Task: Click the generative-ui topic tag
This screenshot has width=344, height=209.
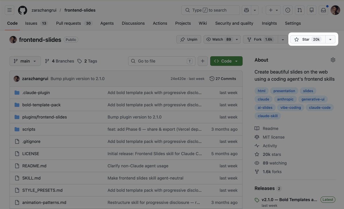Action: [313, 99]
